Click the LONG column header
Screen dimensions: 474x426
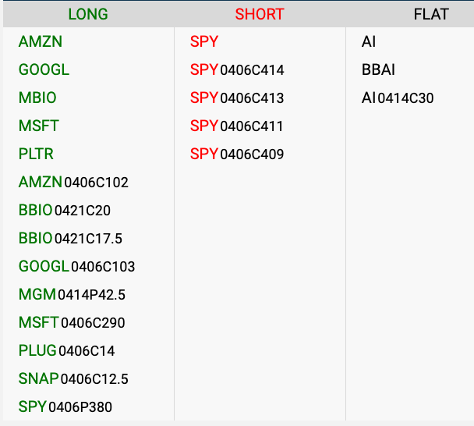[88, 14]
